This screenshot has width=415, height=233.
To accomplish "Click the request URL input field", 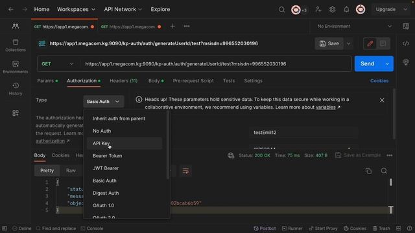I will point(216,64).
